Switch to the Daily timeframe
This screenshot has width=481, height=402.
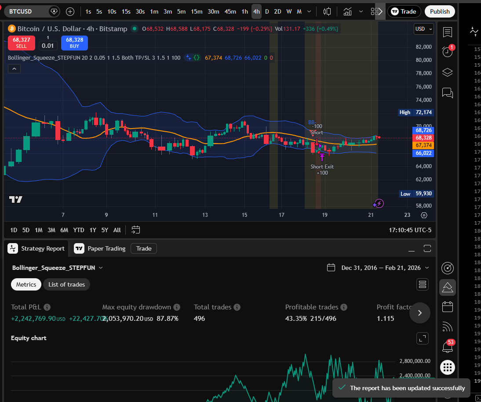(267, 11)
